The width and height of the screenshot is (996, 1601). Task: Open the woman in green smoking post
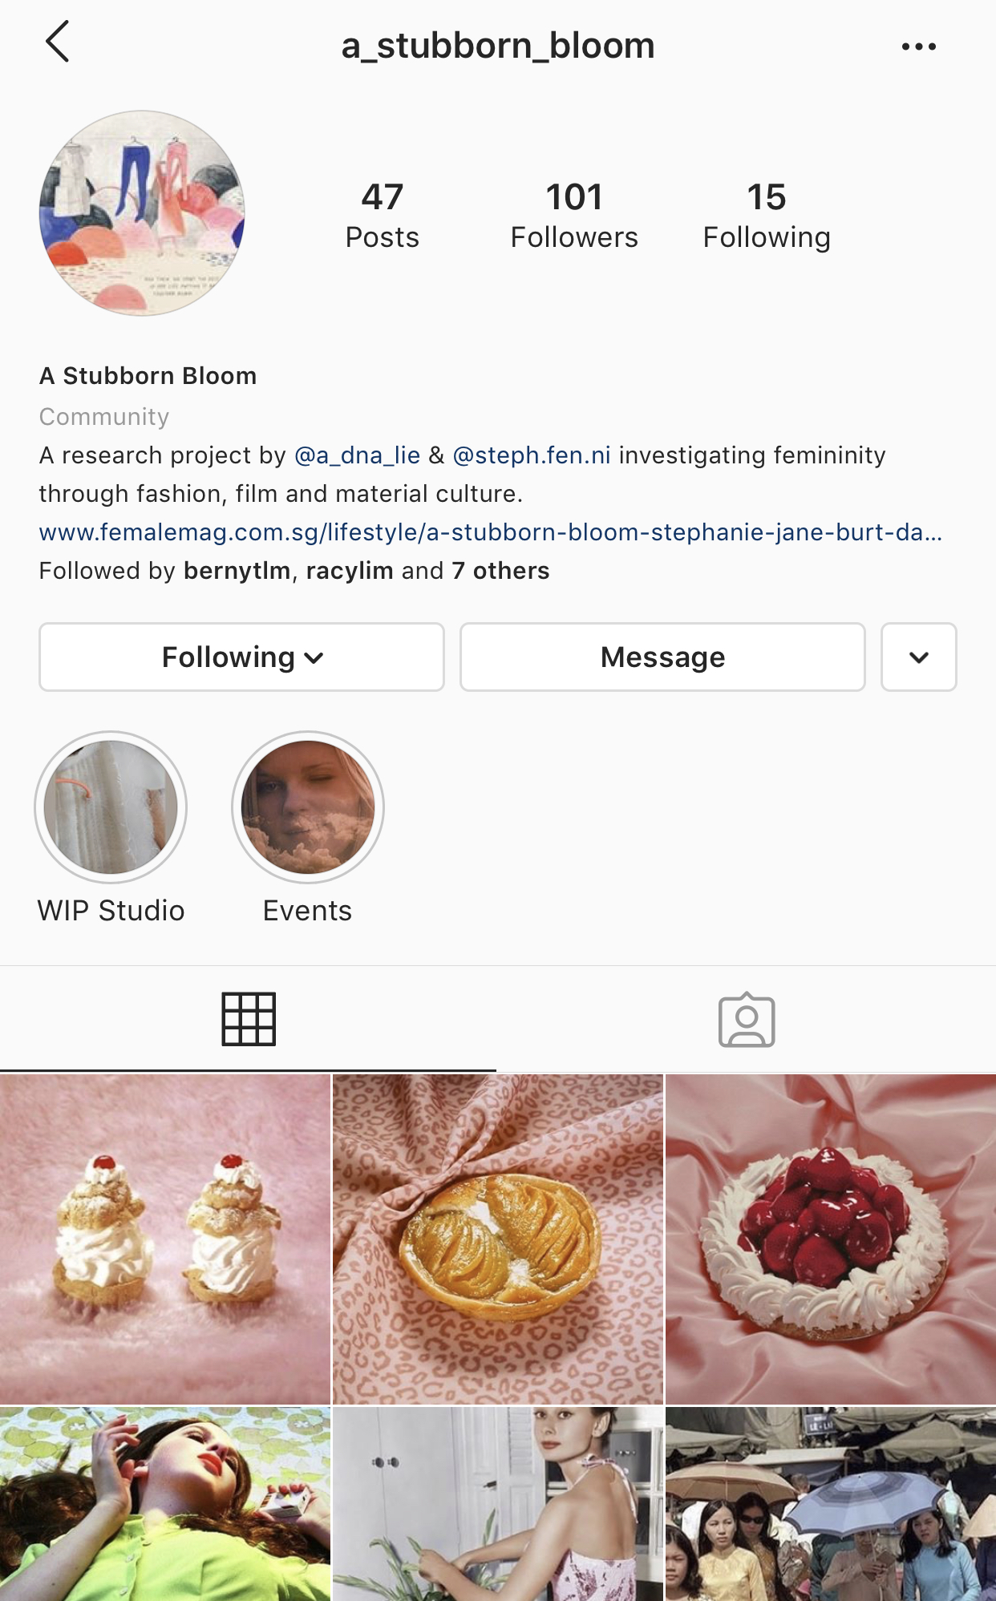(165, 1504)
